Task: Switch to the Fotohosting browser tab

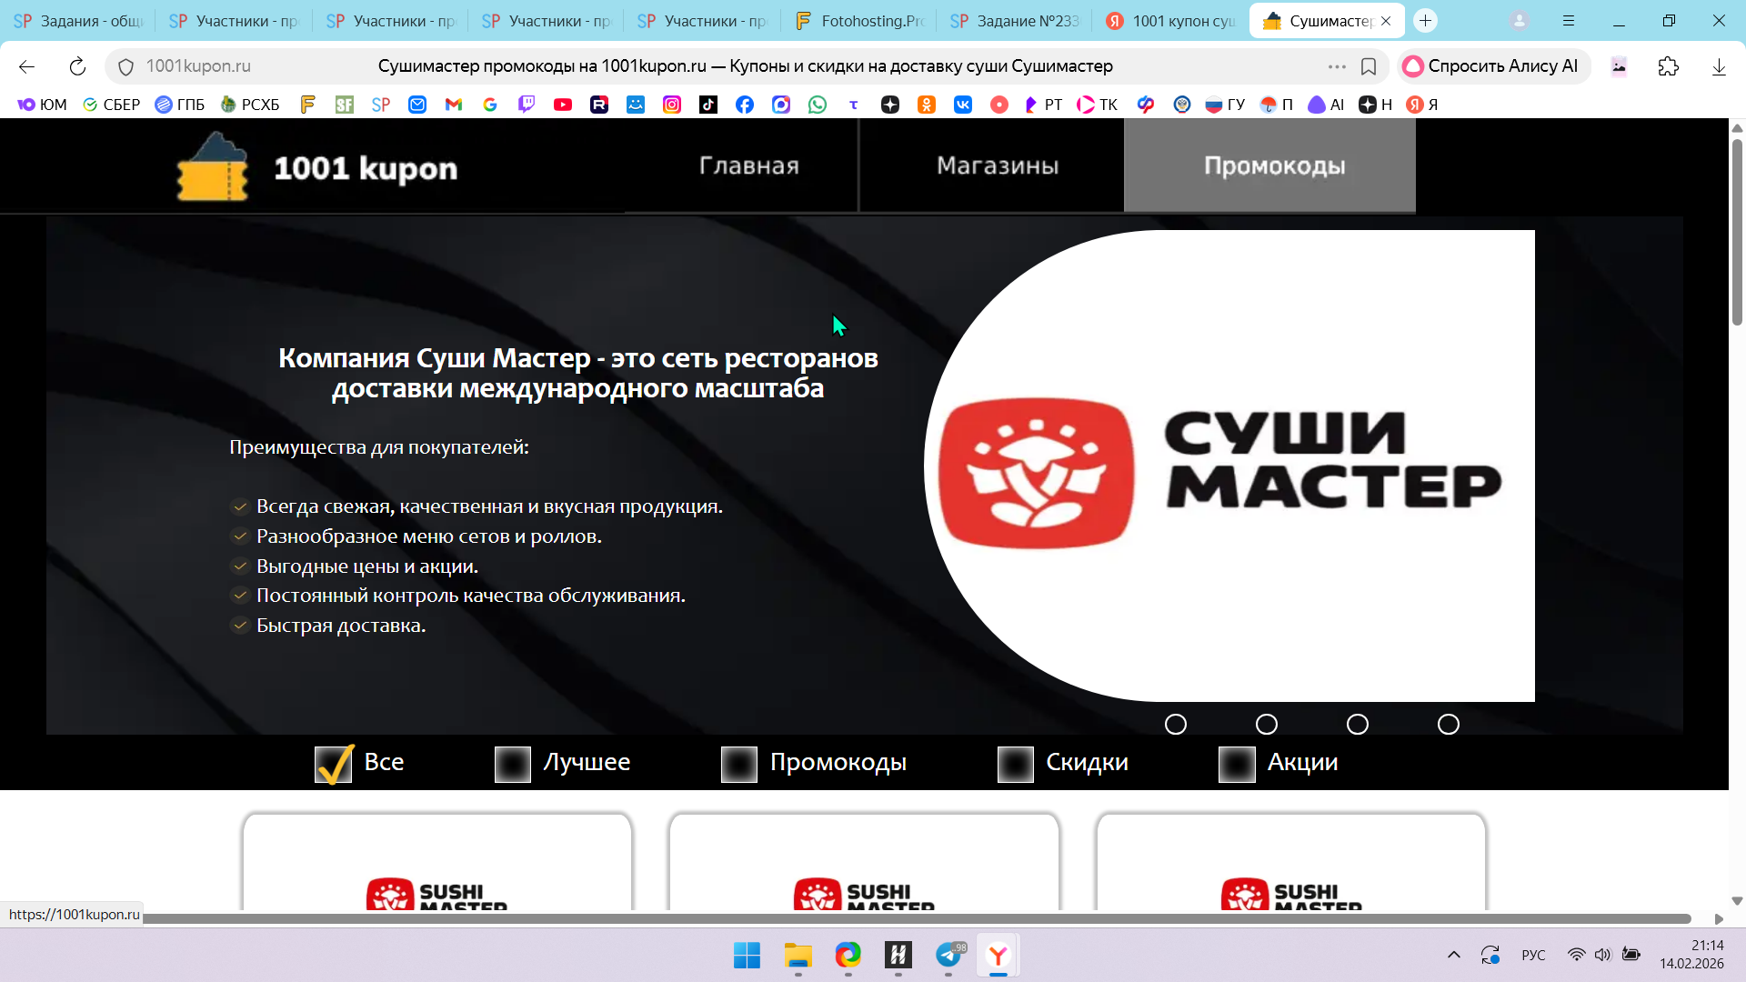Action: tap(860, 21)
